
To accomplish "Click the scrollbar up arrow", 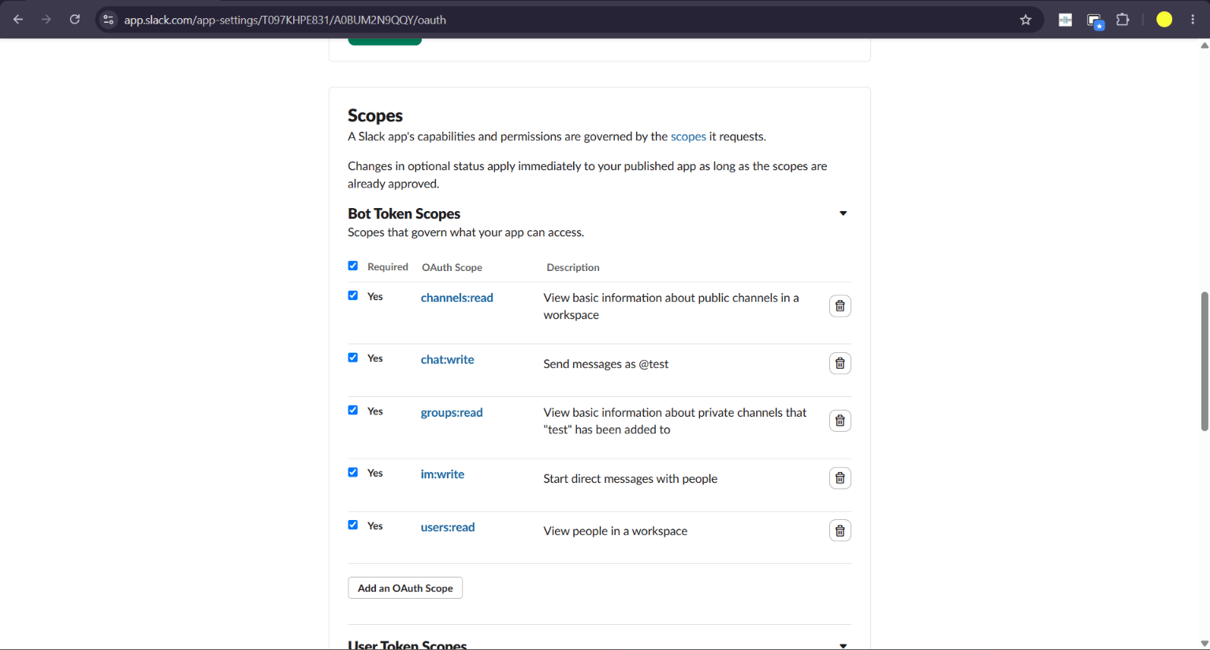I will point(1204,45).
